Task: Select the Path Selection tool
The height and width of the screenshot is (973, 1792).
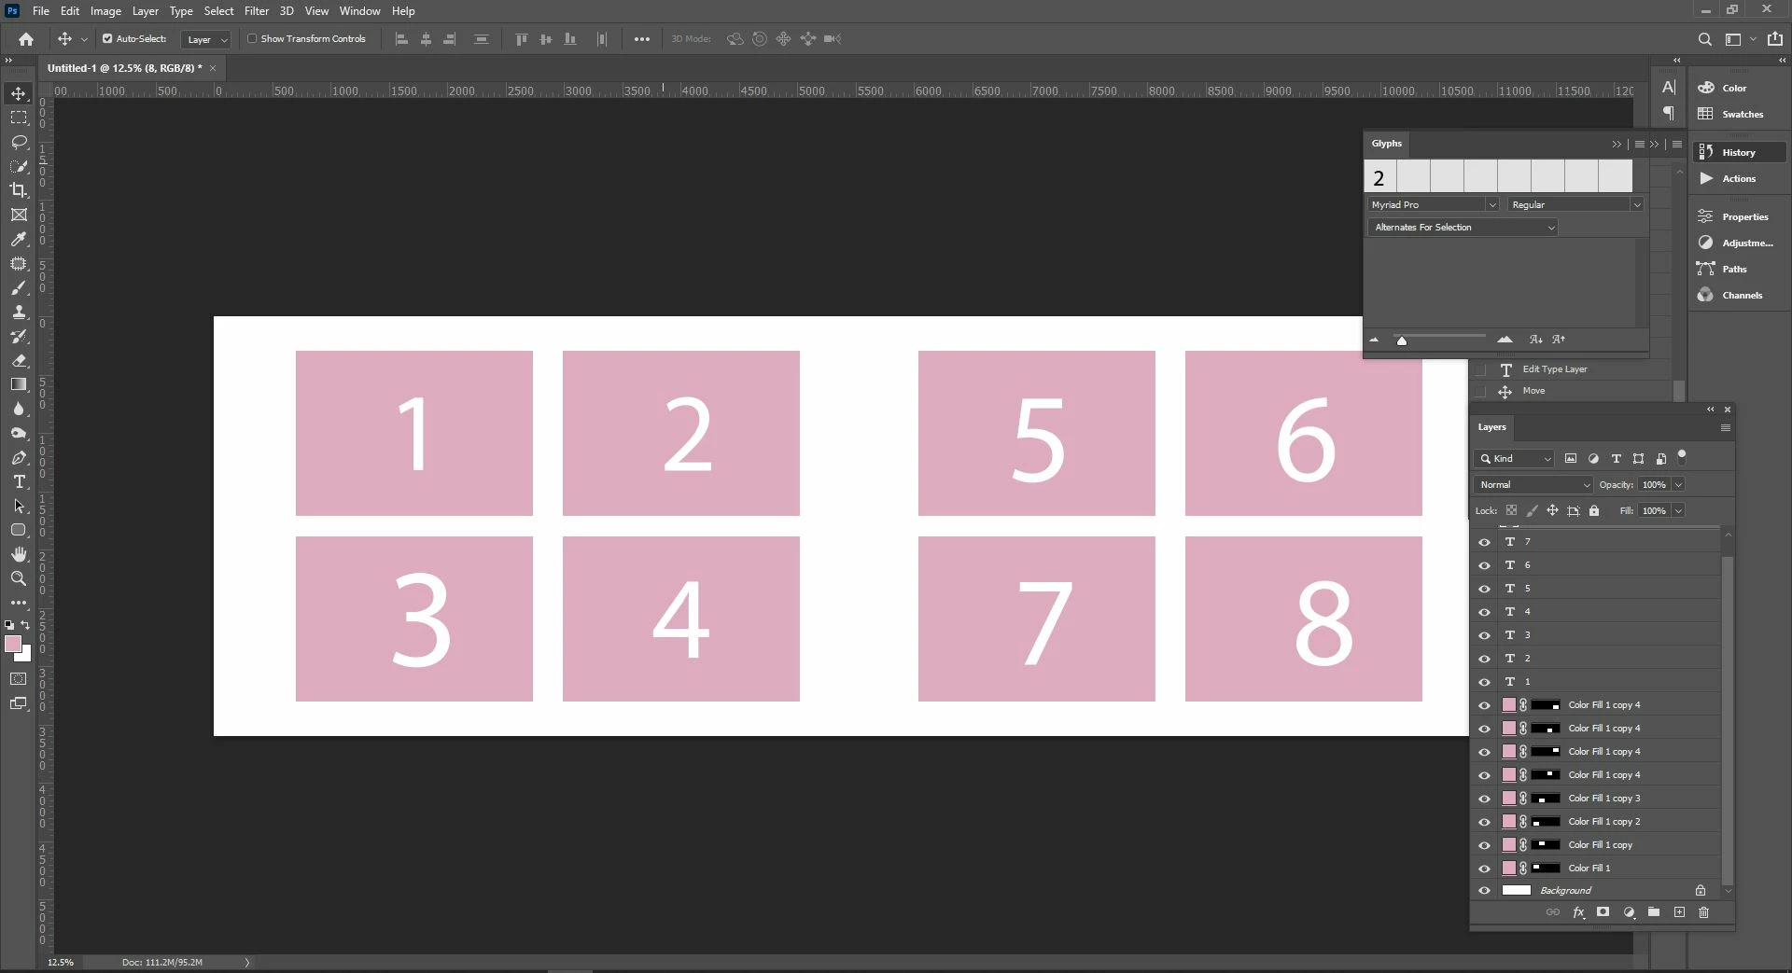Action: (x=19, y=506)
